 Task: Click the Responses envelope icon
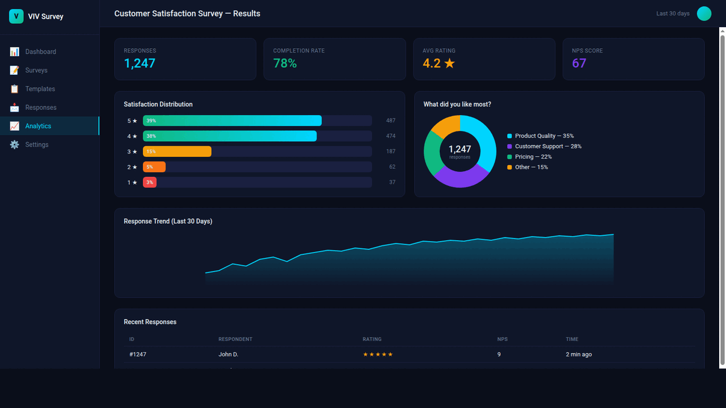[14, 107]
